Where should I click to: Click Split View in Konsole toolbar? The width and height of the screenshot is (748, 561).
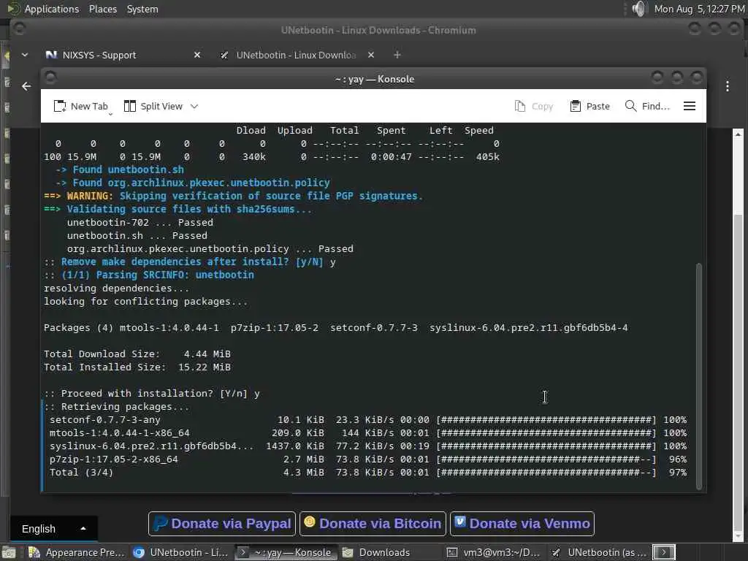[153, 106]
